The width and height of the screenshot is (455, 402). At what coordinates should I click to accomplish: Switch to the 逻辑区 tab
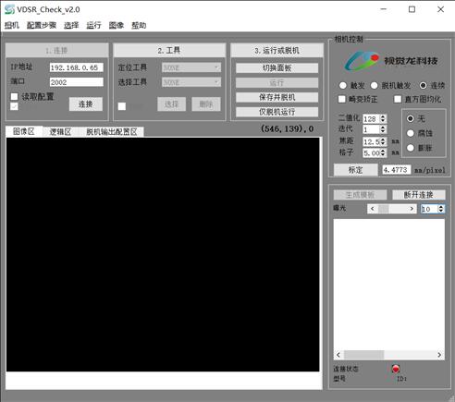click(60, 132)
